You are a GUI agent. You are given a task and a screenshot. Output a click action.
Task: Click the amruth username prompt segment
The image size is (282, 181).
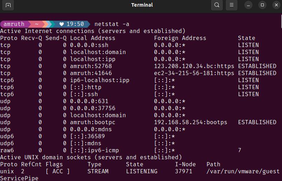pos(14,24)
